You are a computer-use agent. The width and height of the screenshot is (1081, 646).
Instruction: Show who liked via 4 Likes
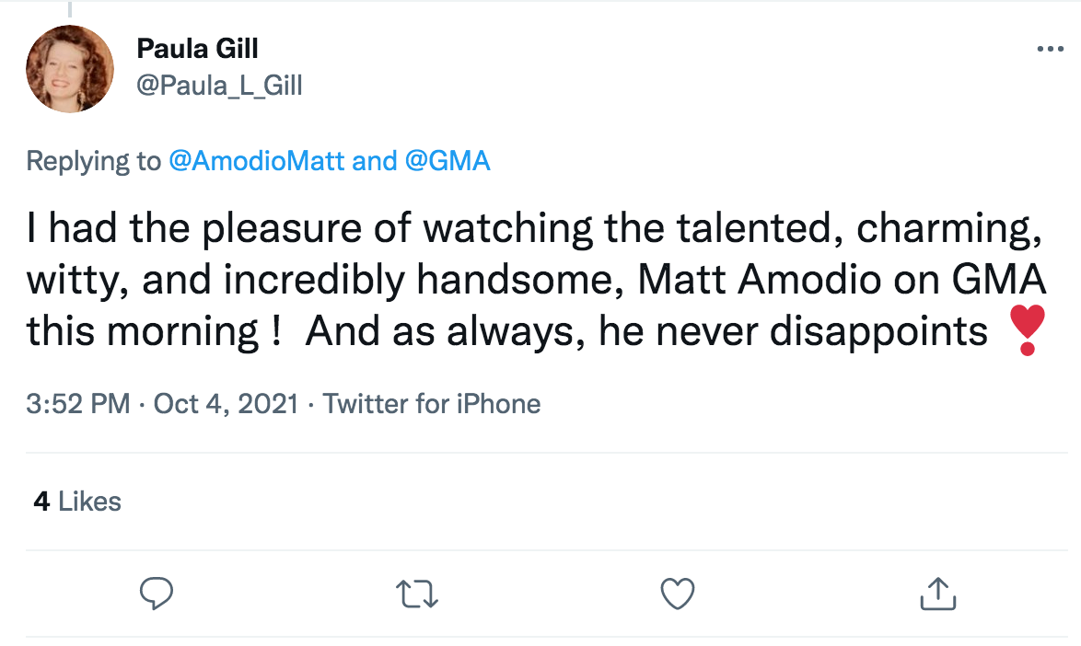(x=77, y=502)
